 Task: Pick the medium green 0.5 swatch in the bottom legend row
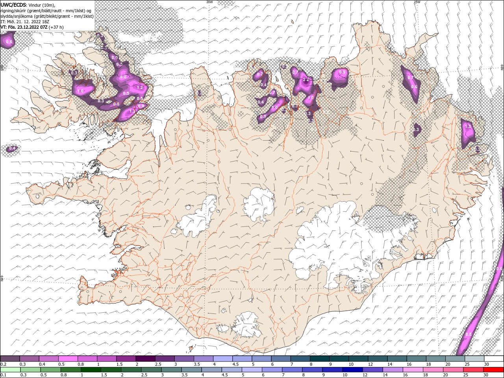pyautogui.click(x=51, y=369)
